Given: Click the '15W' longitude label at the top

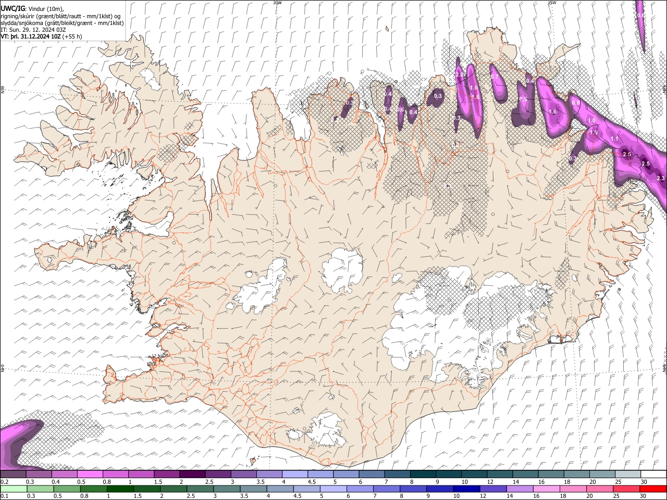Looking at the screenshot, I should pos(552,3).
